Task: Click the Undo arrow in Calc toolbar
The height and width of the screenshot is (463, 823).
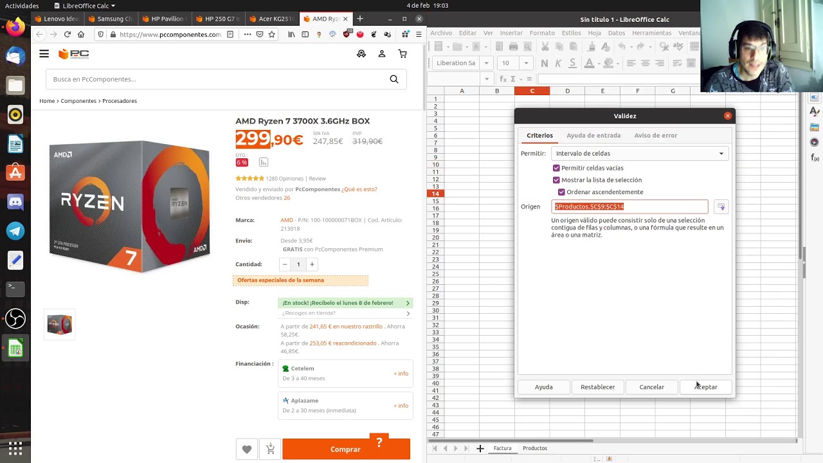Action: pos(622,46)
